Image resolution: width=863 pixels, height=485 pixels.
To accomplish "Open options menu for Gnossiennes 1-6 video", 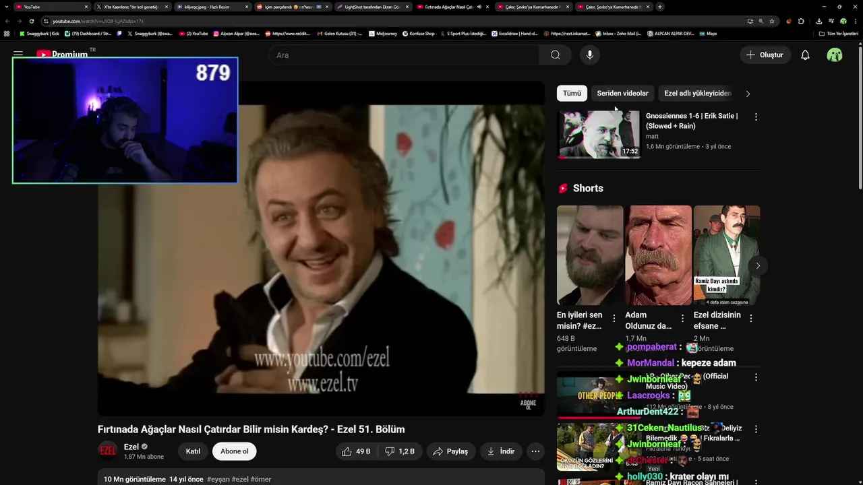I will (x=756, y=117).
